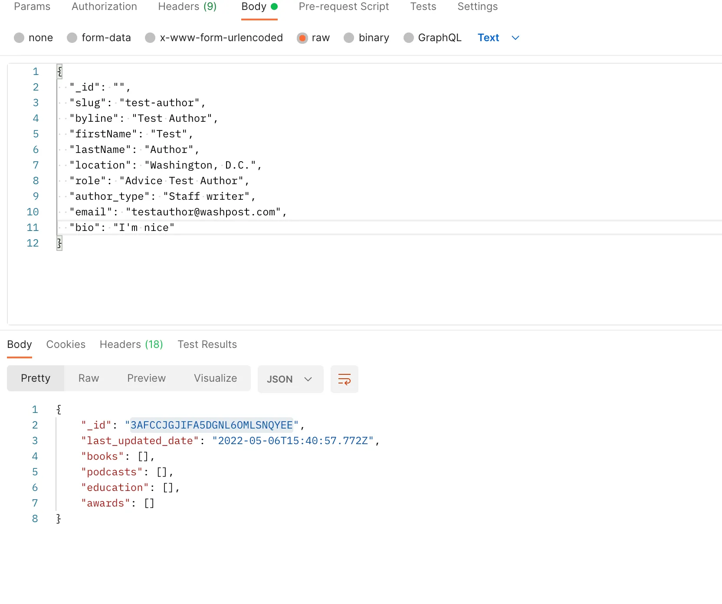Open the response Headers (18) tab
Image resolution: width=722 pixels, height=604 pixels.
(x=131, y=344)
